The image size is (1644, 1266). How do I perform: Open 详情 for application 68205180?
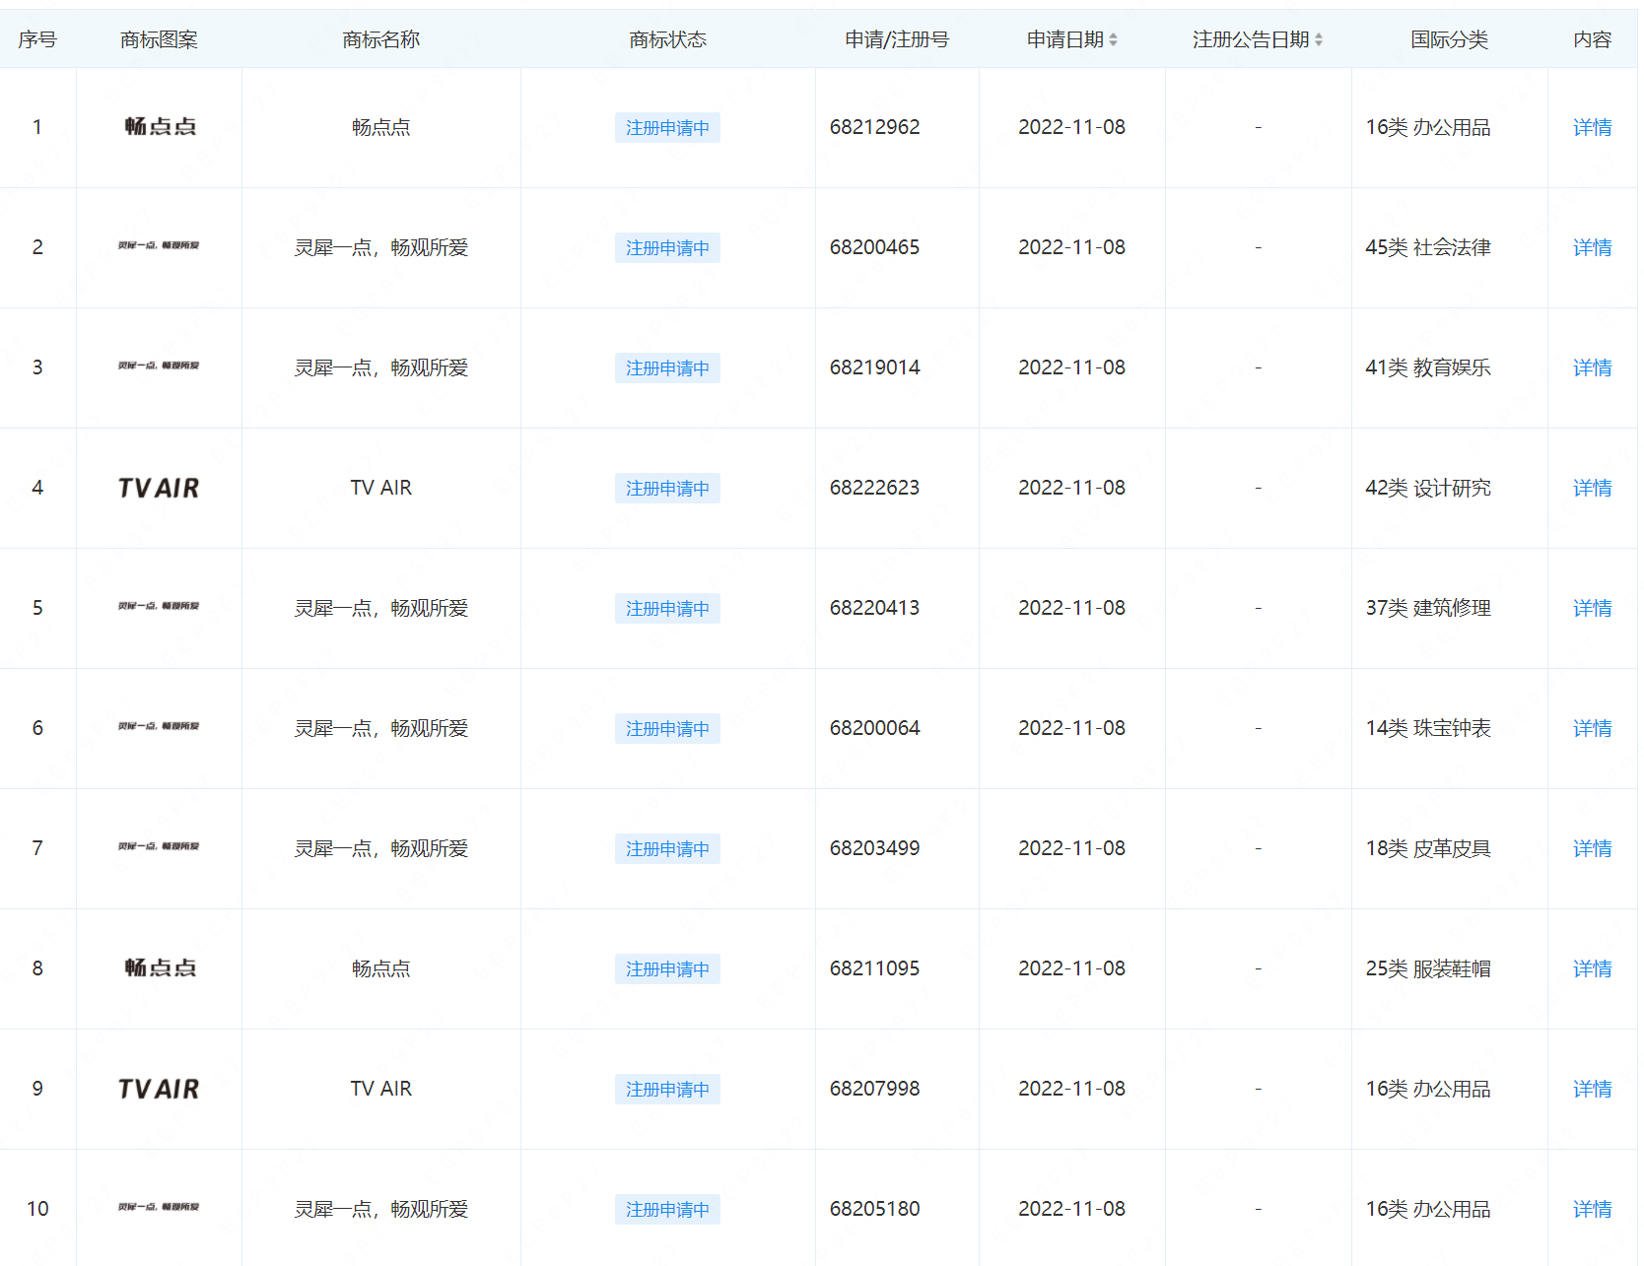click(x=1592, y=1209)
